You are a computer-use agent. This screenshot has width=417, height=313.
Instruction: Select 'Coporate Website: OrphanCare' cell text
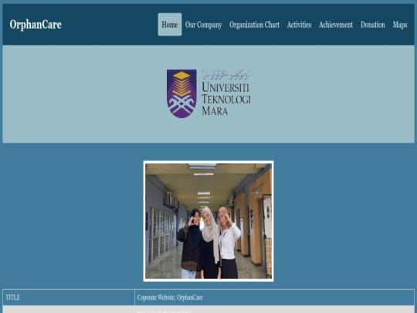[x=170, y=298]
